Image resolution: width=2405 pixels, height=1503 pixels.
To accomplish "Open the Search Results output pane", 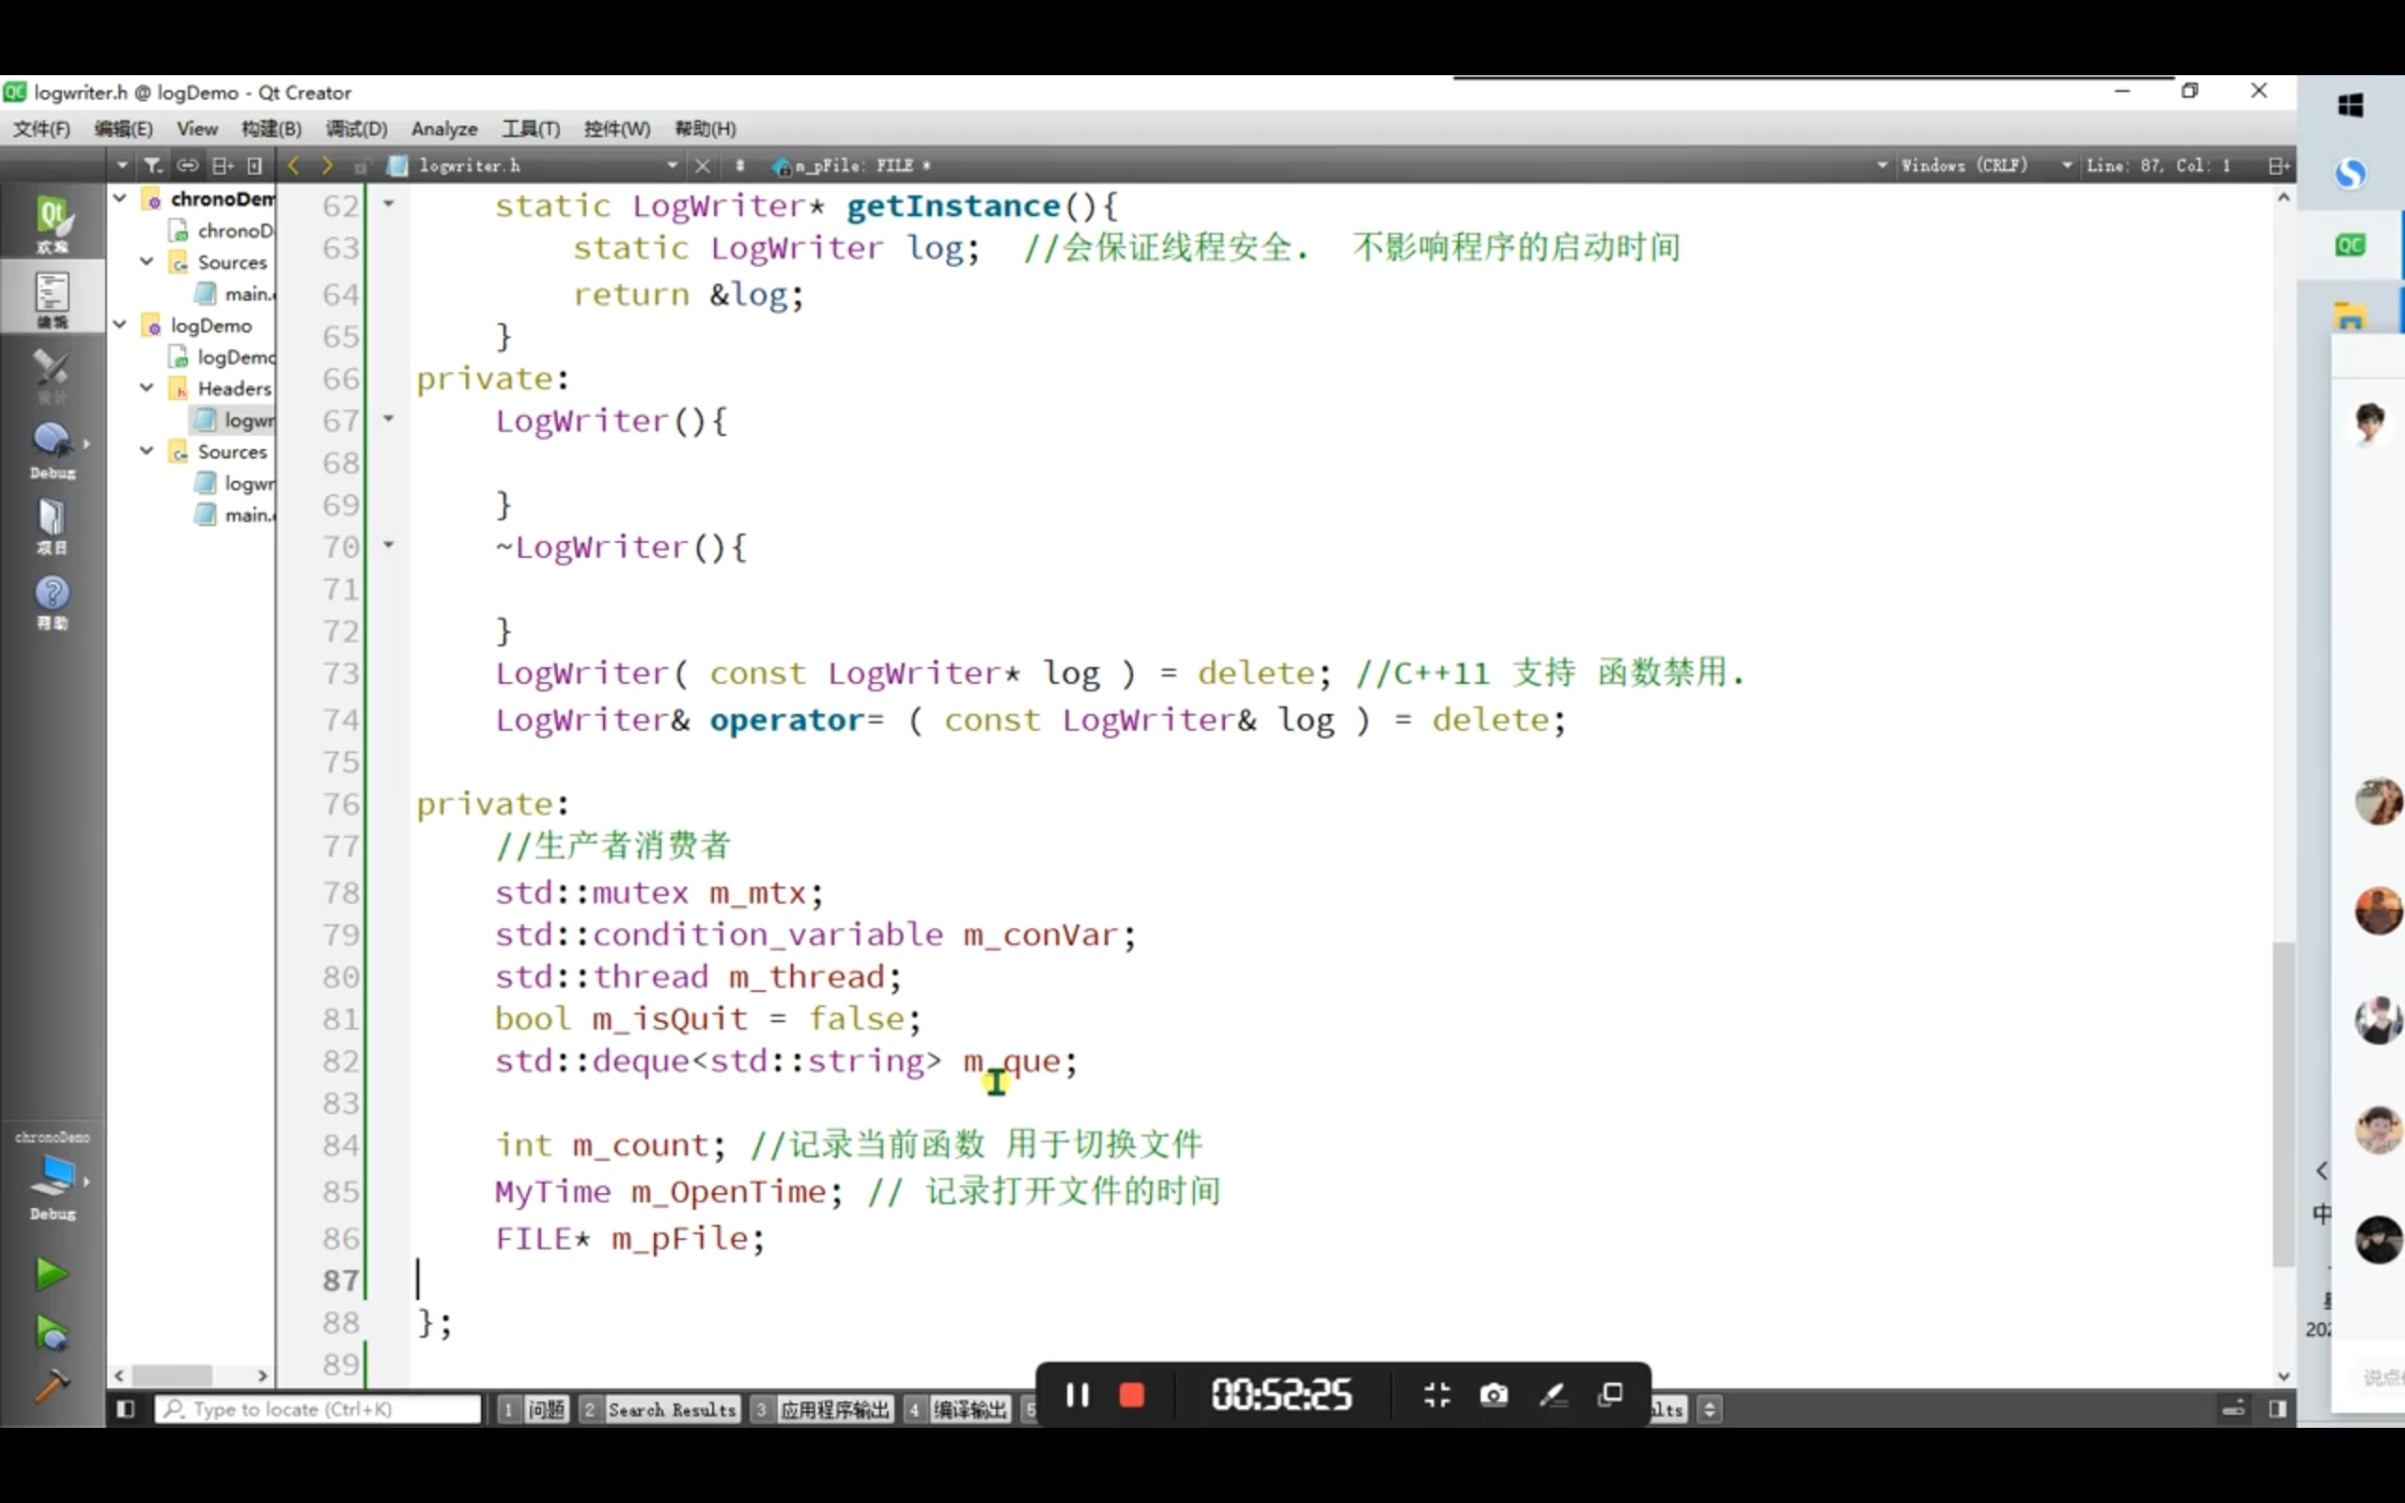I will point(670,1408).
